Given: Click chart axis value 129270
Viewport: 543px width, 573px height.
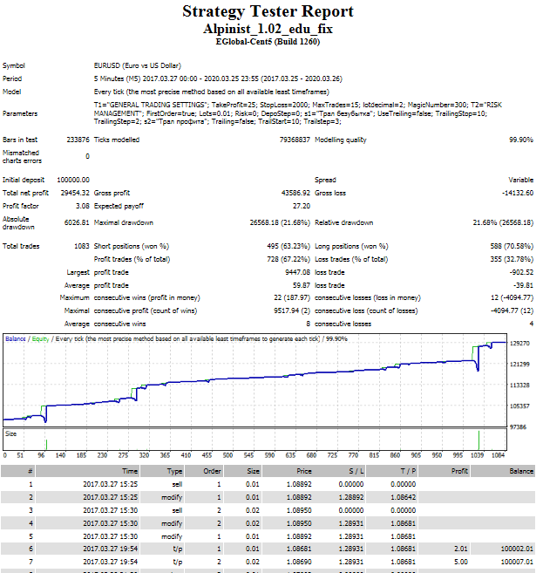Looking at the screenshot, I should 519,344.
